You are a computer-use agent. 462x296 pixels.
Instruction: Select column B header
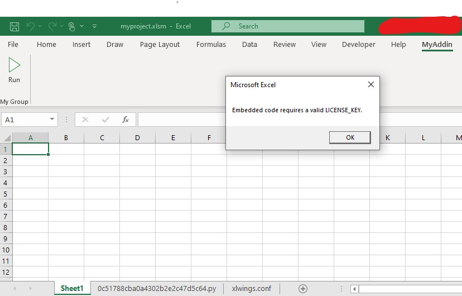tap(66, 138)
